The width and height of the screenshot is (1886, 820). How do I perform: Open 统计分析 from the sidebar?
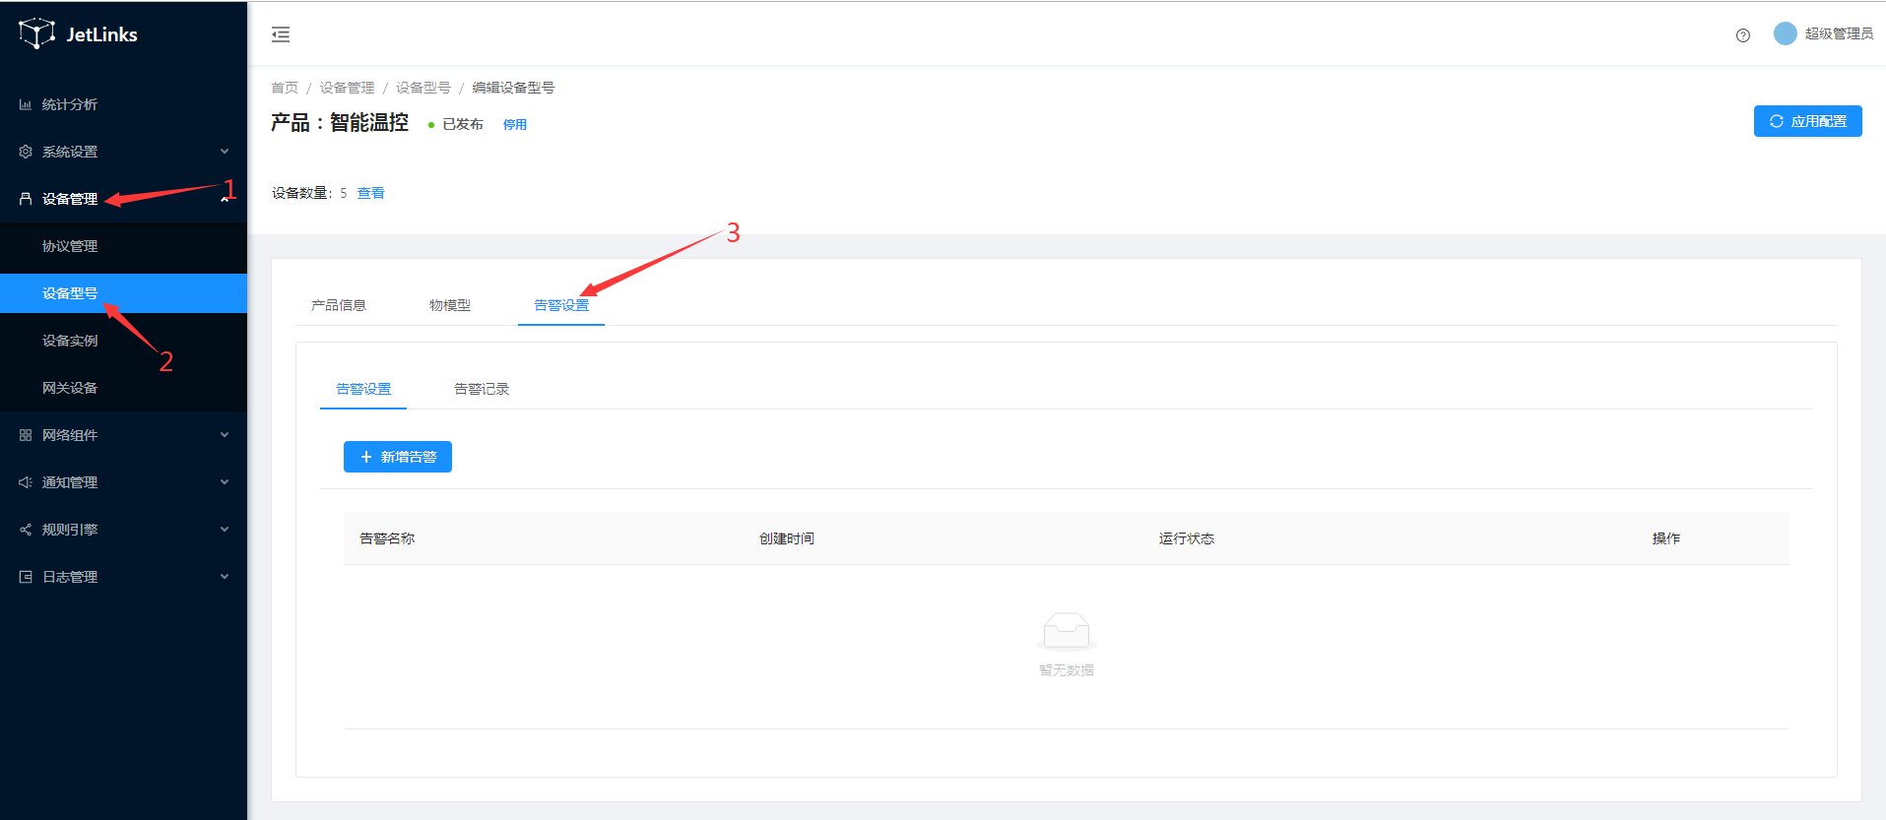click(x=69, y=104)
